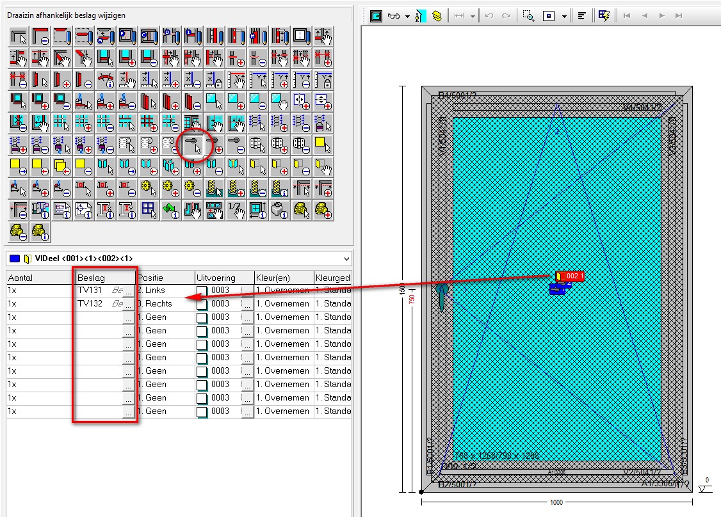This screenshot has height=517, width=721.
Task: Select the grey corner profile cursor tool
Action: [19, 36]
